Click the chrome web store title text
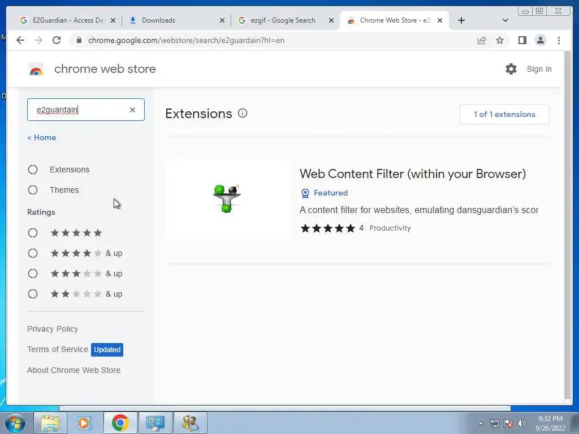The image size is (579, 434). pyautogui.click(x=105, y=69)
